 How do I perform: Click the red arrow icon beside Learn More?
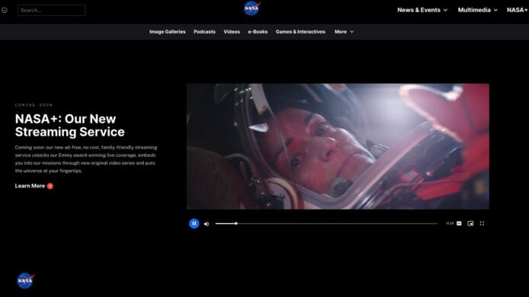click(x=50, y=186)
